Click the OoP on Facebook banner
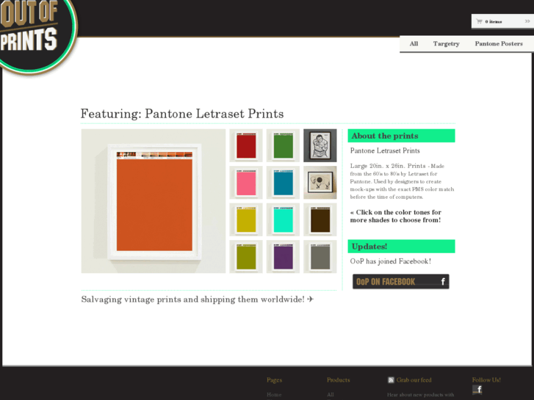The width and height of the screenshot is (534, 400). click(x=400, y=282)
